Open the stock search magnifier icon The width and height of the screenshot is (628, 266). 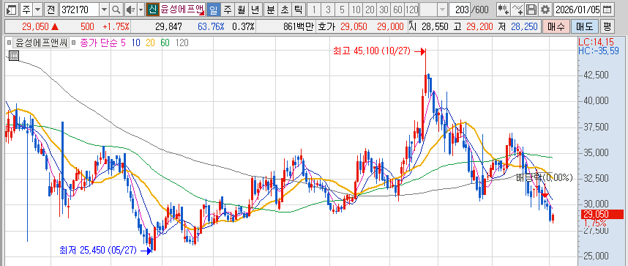[x=116, y=10]
